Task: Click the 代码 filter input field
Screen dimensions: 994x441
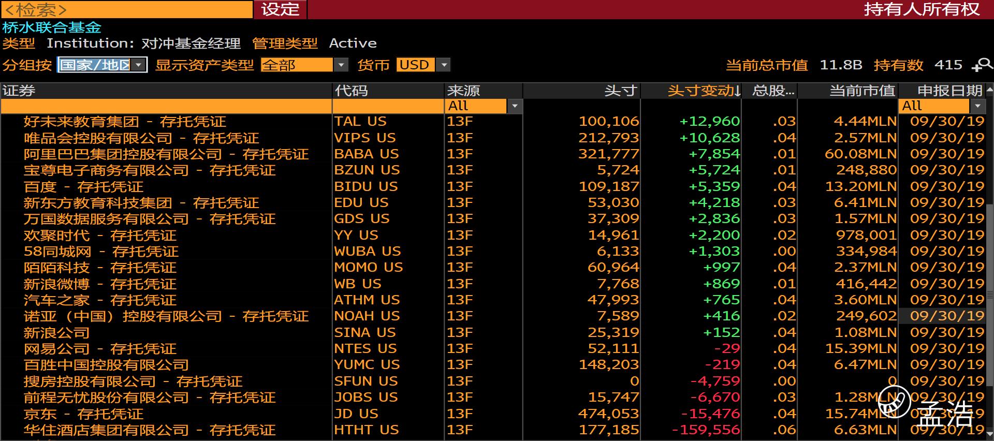Action: tap(388, 106)
